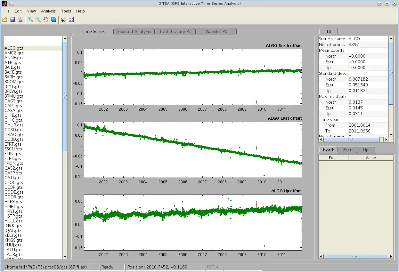Click the Save floppy disk icon
Screen dimensions: 399x272
point(12,20)
